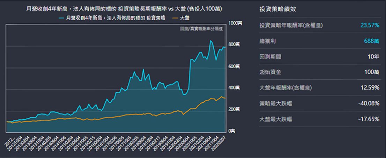
Task: Click the 23.57% annual return value
Action: 370,25
